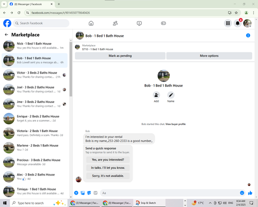Click the taskbar Type here to search box
The width and height of the screenshot is (258, 207).
[39, 203]
